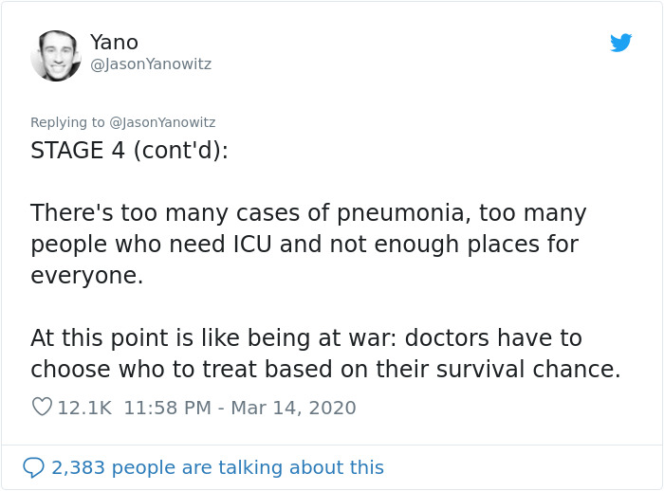Open Yano's profile picture avatar
Screen dimensions: 664x491
tap(56, 55)
